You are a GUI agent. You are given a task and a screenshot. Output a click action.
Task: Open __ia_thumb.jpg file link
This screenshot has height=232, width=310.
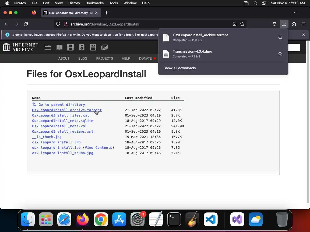(x=47, y=137)
